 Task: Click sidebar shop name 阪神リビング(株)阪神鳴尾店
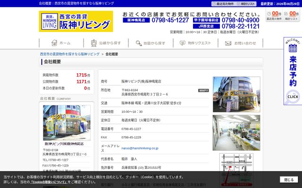click(64, 144)
